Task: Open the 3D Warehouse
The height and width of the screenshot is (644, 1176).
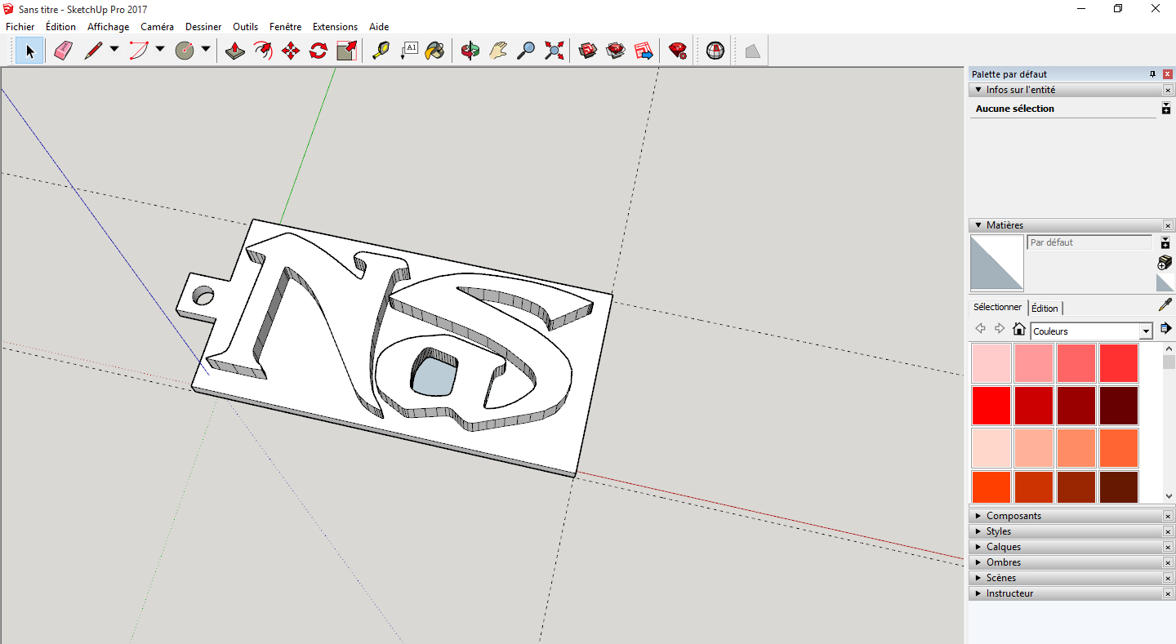Action: [x=588, y=51]
